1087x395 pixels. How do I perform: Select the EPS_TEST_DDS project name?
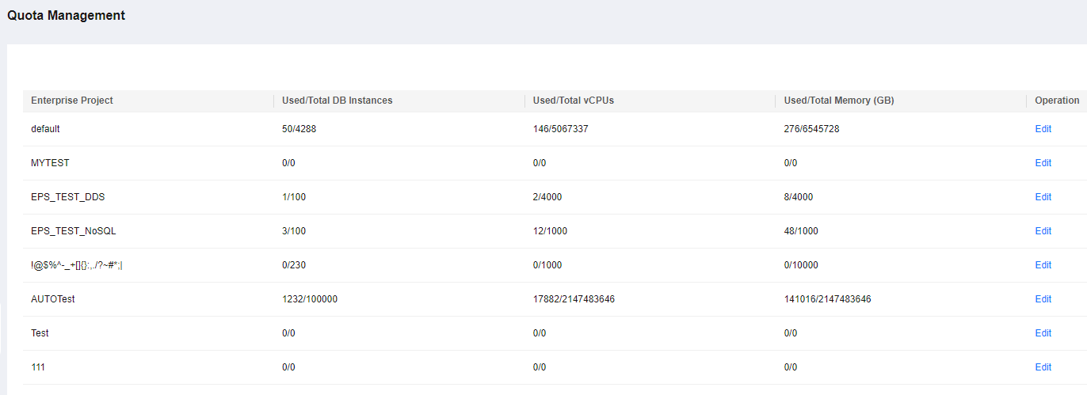click(67, 197)
